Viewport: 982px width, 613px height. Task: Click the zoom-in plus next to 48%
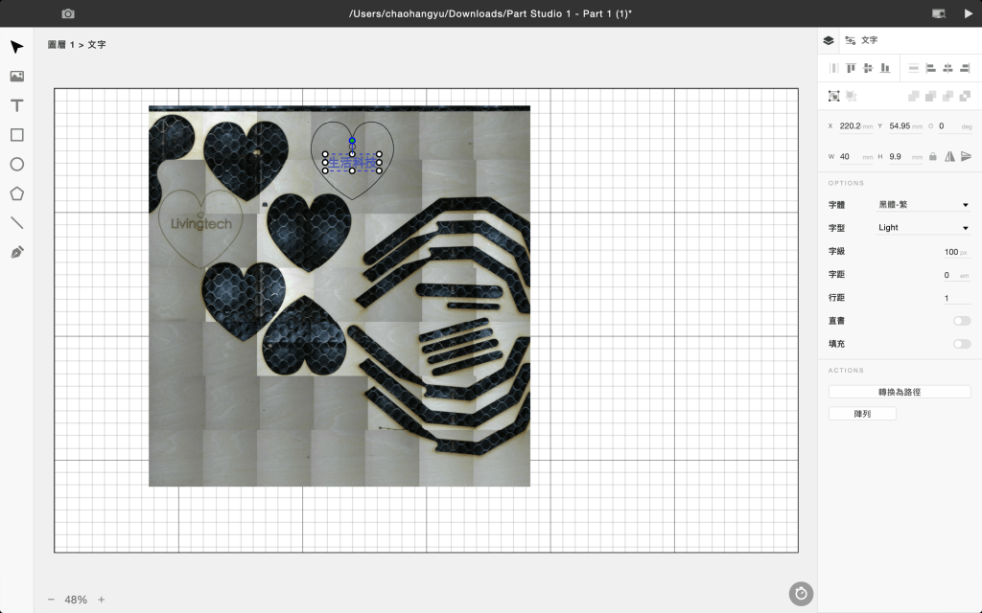pos(102,600)
